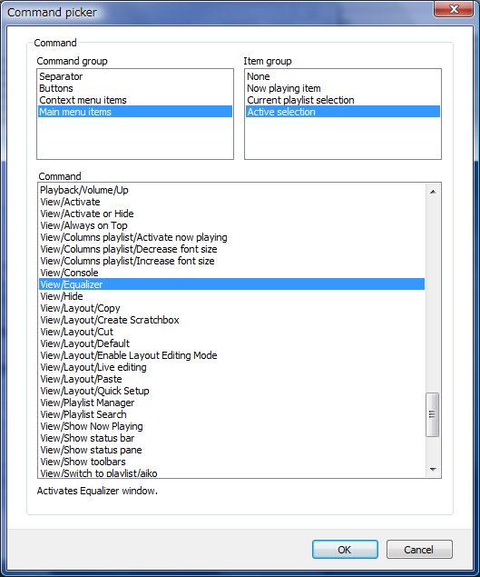480x577 pixels.
Task: Click the command list scroll down arrow
Action: [433, 469]
